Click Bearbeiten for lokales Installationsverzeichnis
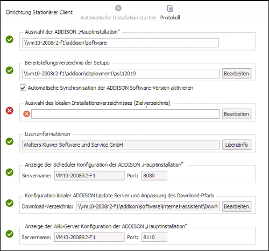Screen dimensions: 269x251 237,114
